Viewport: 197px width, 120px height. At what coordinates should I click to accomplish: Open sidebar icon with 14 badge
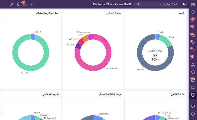coord(193,80)
